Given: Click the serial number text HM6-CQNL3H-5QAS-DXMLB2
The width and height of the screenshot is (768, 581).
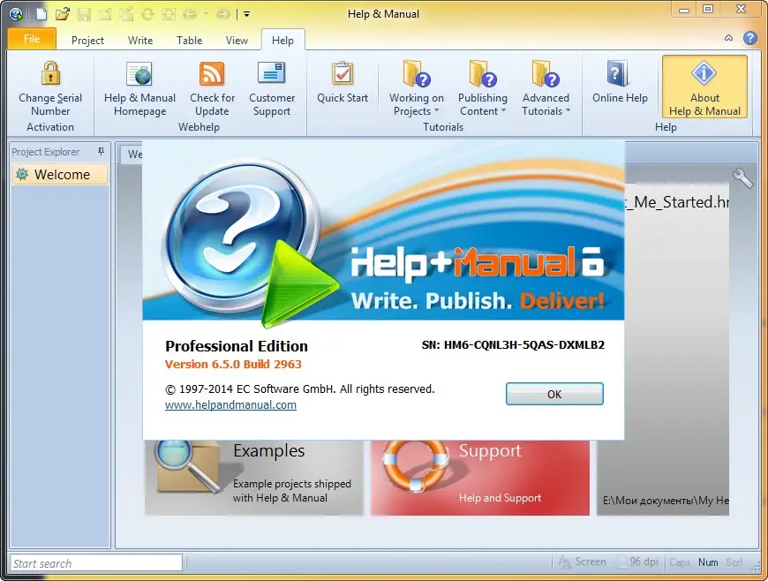Looking at the screenshot, I should pos(524,345).
